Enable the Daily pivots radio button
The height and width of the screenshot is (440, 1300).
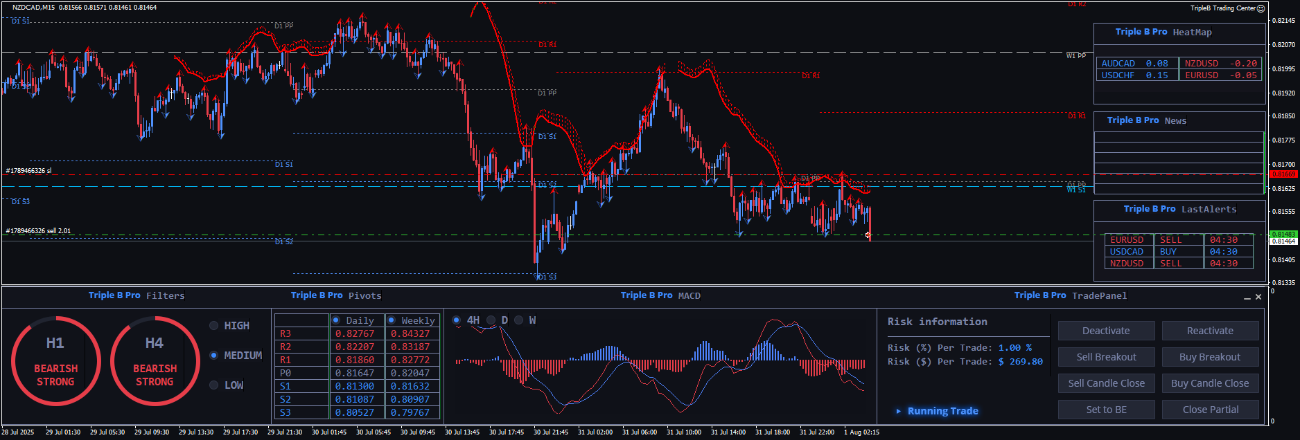pos(336,320)
